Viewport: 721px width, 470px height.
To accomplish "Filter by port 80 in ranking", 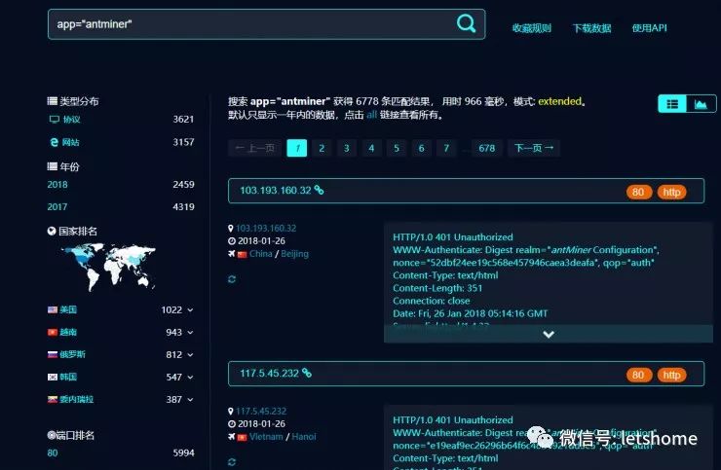I will (53, 453).
